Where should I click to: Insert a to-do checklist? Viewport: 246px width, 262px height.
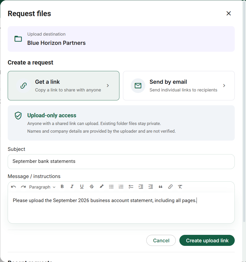coord(131,187)
